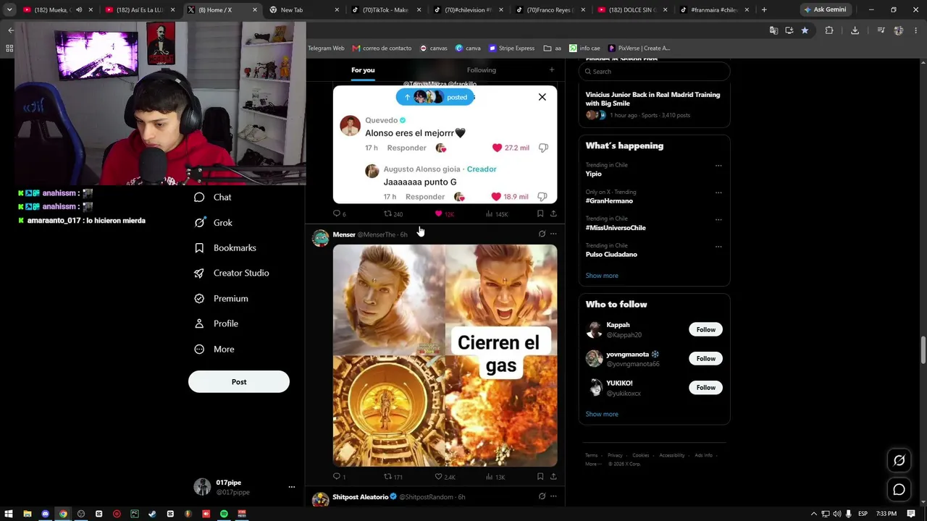Open the Windows Start menu
Viewport: 927px width, 521px height.
tap(9, 514)
